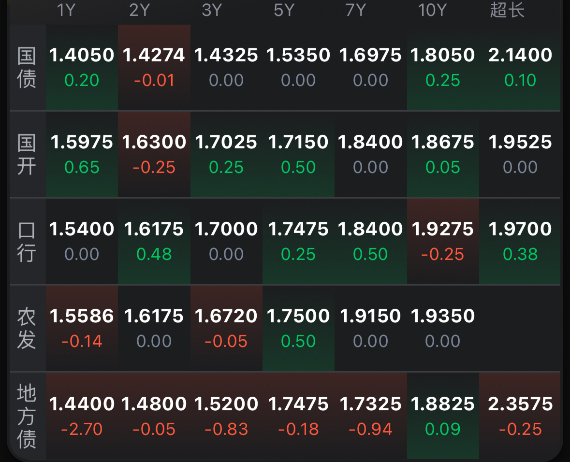The height and width of the screenshot is (462, 570).
Task: Select the 超长 column header
Action: click(x=507, y=10)
